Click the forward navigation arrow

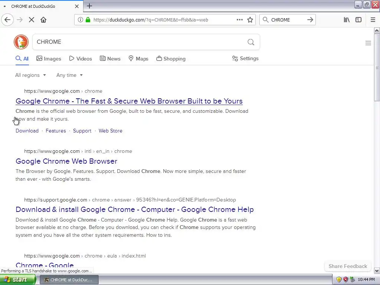20,20
